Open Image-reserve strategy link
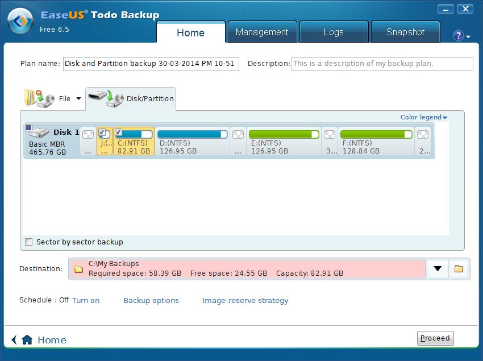Viewport: 483px width, 361px height. click(x=245, y=300)
